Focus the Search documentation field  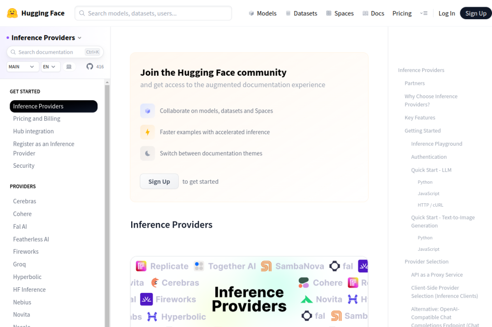pos(55,52)
